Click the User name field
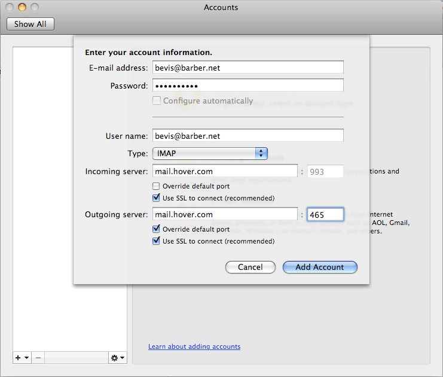 [x=248, y=136]
